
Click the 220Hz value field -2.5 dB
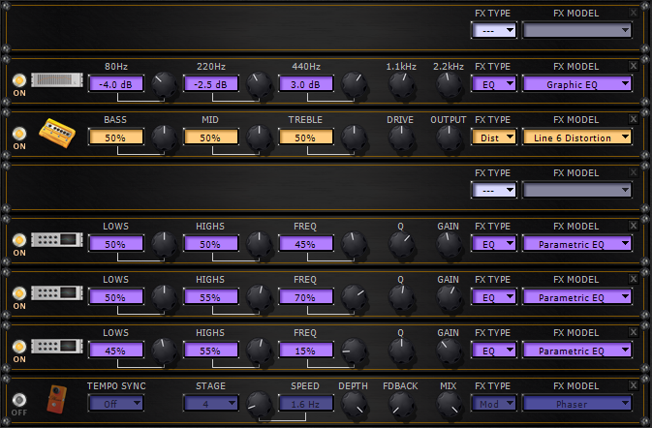tap(211, 84)
